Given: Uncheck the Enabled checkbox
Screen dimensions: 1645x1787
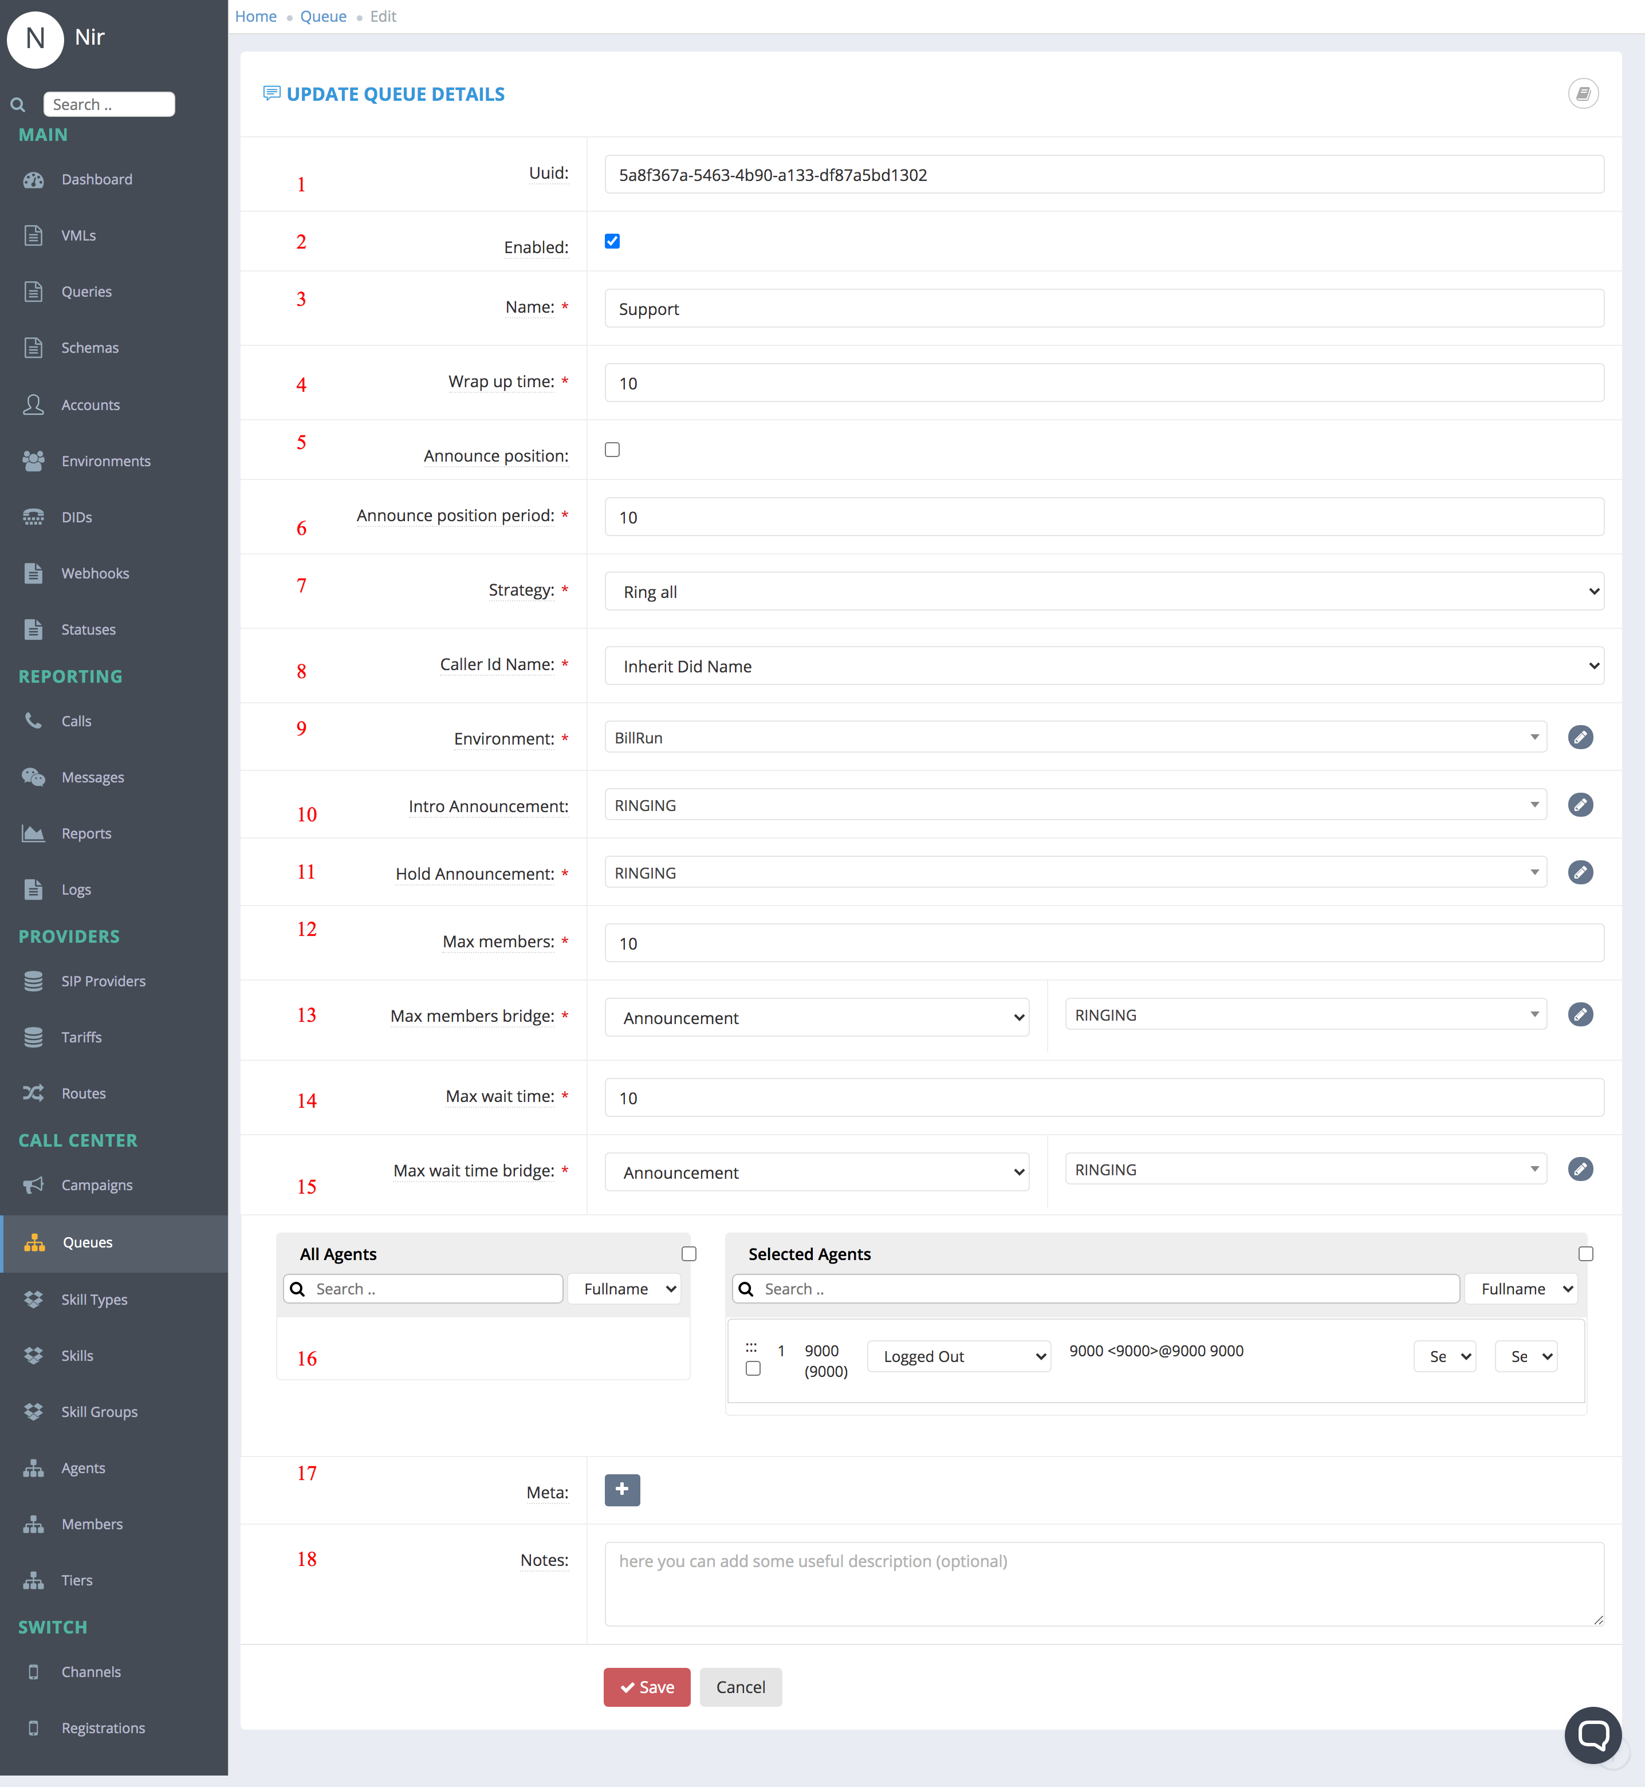Looking at the screenshot, I should click(612, 241).
